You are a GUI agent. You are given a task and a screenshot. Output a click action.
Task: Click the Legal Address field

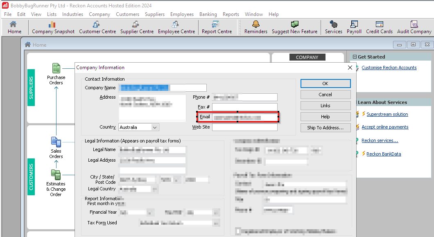point(152,160)
